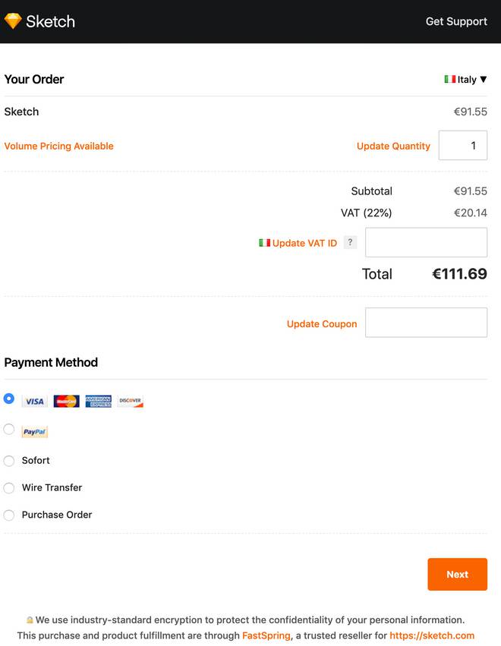This screenshot has height=646, width=501.
Task: Open the Italy country dropdown
Action: 466,80
